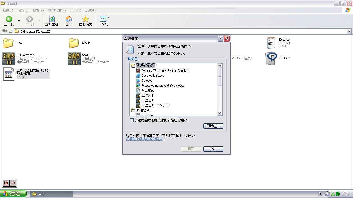
Task: Choose WordPad in program list
Action: (148, 90)
